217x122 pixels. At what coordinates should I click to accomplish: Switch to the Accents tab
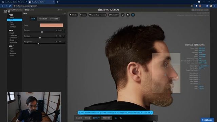(54, 19)
